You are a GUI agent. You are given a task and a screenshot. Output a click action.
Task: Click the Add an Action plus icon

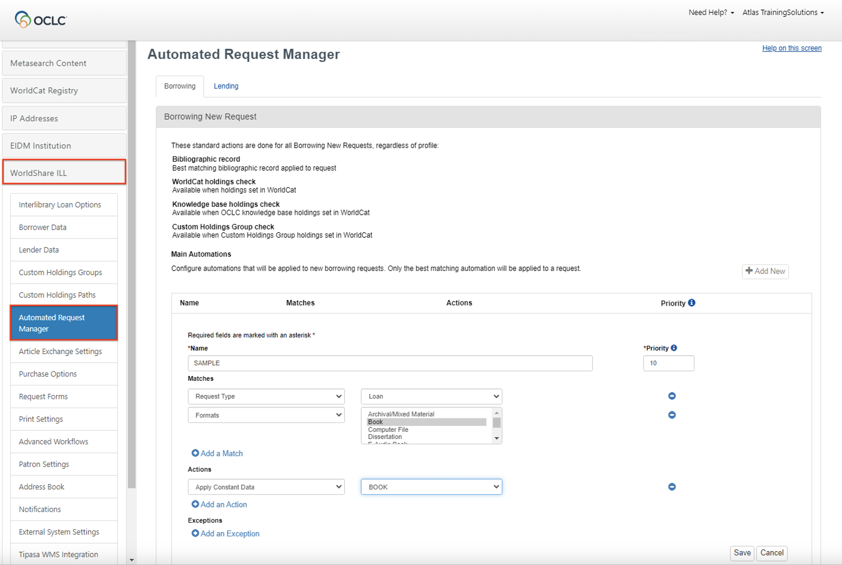[x=195, y=504]
